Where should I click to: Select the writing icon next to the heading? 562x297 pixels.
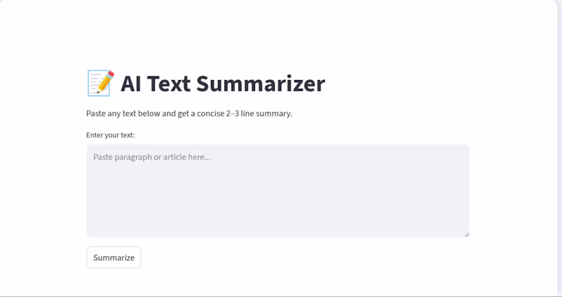[x=100, y=83]
